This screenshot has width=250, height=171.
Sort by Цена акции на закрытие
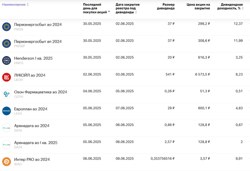point(198,6)
